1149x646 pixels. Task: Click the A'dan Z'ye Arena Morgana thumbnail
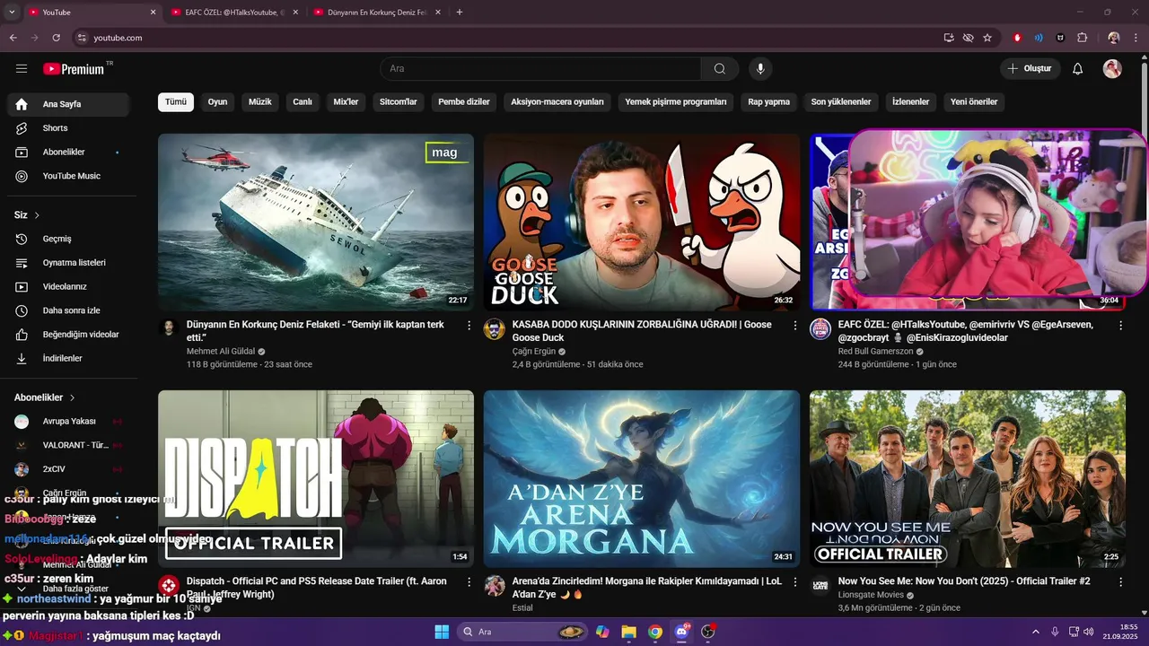642,478
